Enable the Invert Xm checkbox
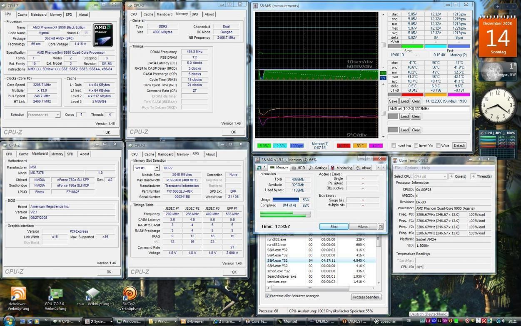Image resolution: width=521 pixels, height=326 pixels. 394,145
